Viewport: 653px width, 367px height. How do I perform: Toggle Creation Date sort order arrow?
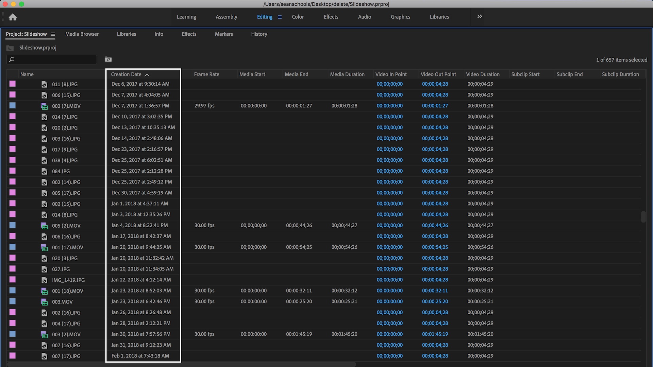(x=147, y=75)
